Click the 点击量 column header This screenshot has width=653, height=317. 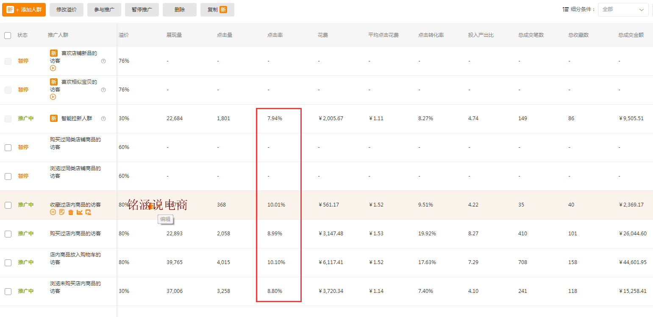click(225, 35)
